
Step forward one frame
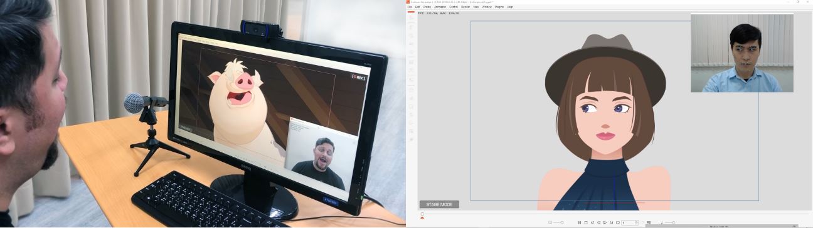pyautogui.click(x=605, y=222)
